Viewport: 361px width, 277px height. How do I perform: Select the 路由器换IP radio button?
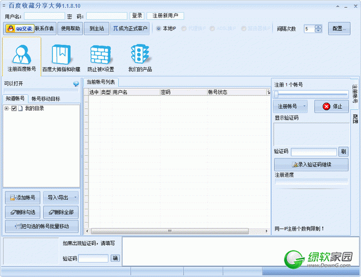click(244, 28)
